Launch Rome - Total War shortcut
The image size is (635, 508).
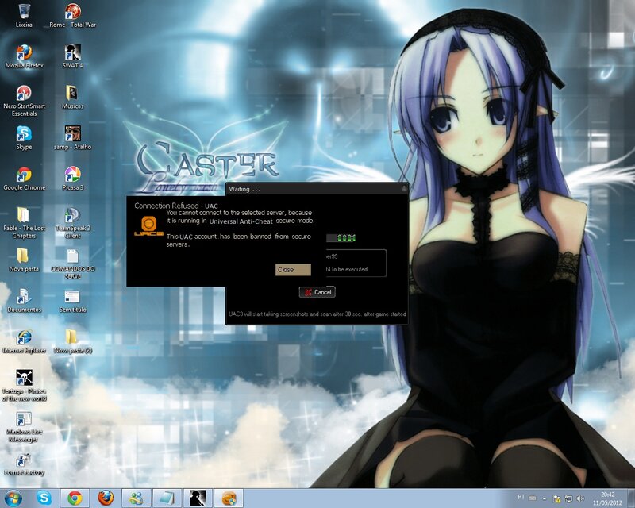72,15
